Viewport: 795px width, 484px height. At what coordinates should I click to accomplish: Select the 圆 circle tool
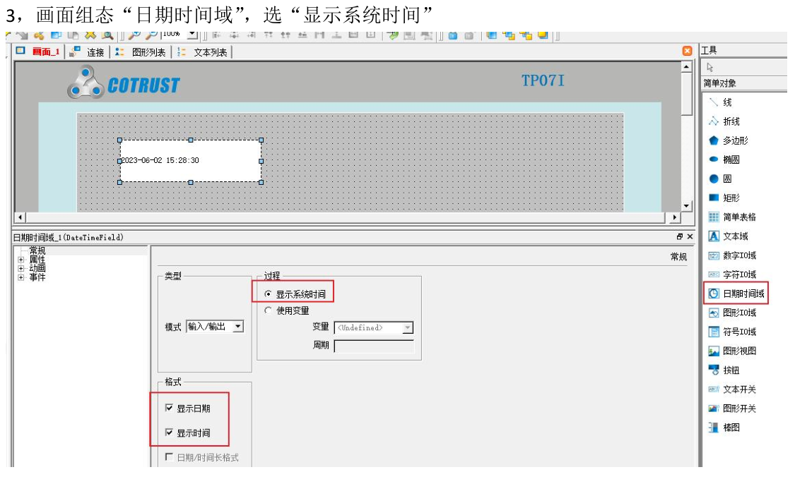point(721,179)
